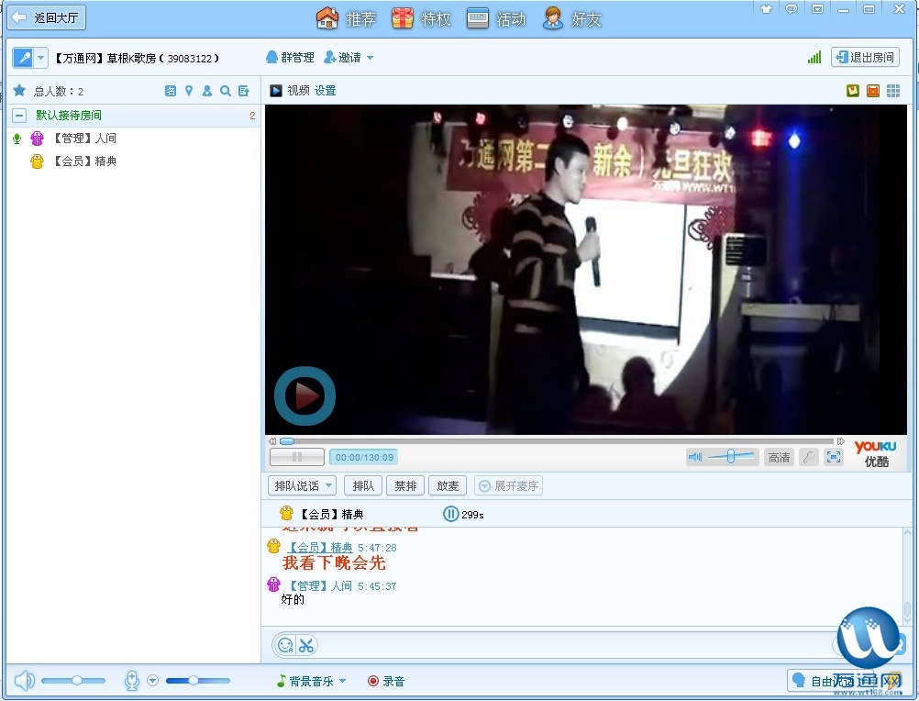Screen dimensions: 919x701
Task: Select user 【会员】精典 in the member list
Action: click(84, 161)
